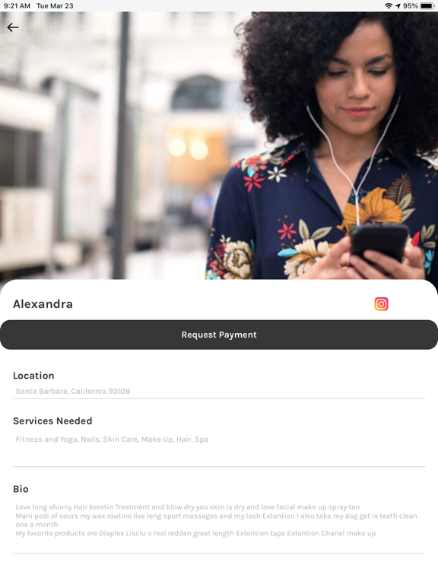Tap the location services arrow icon
The image size is (438, 584).
[x=398, y=6]
